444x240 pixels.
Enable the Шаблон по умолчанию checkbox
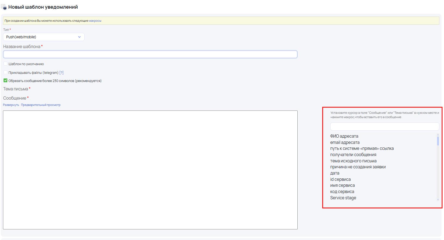pos(5,64)
